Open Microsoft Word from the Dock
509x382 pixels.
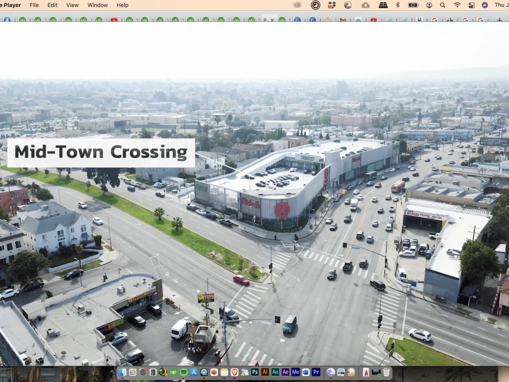306,372
